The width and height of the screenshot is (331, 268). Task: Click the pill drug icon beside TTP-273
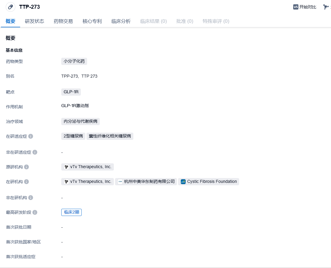11,7
